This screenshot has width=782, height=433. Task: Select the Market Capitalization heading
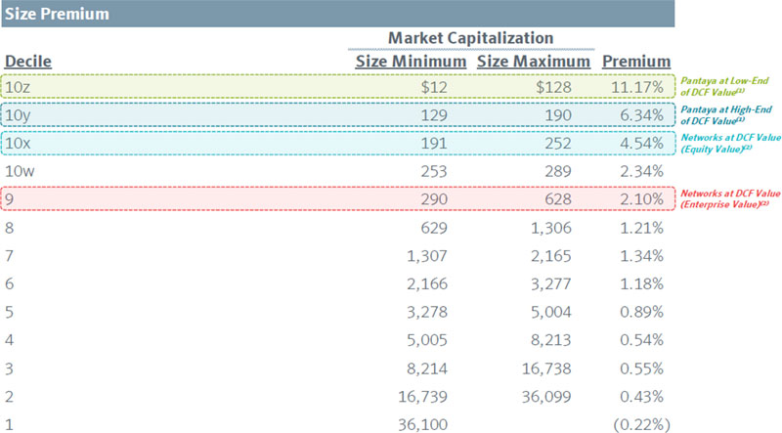click(x=471, y=37)
